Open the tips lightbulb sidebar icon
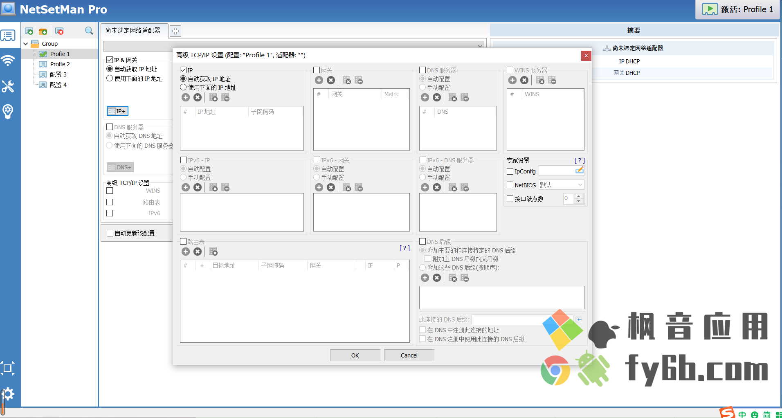 (8, 111)
